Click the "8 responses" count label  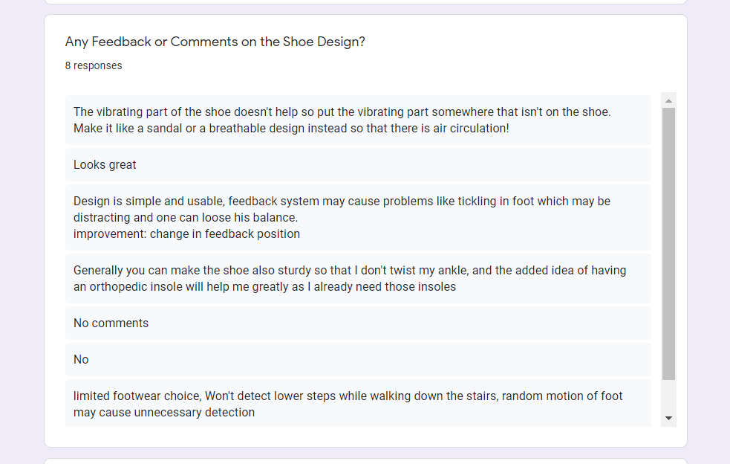click(94, 65)
